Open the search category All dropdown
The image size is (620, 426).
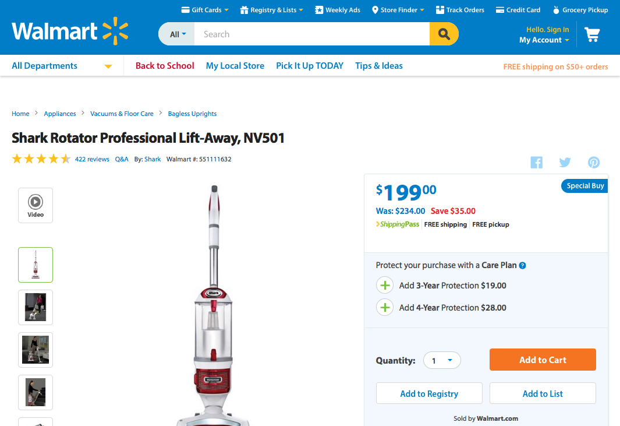point(176,34)
